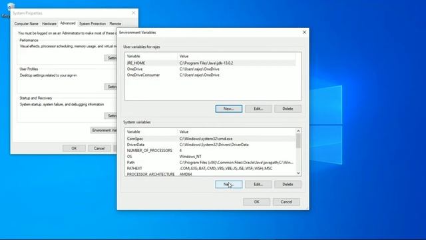Select the Advanced tab in System Properties
Viewport: 426px width, 240px height.
(x=68, y=23)
